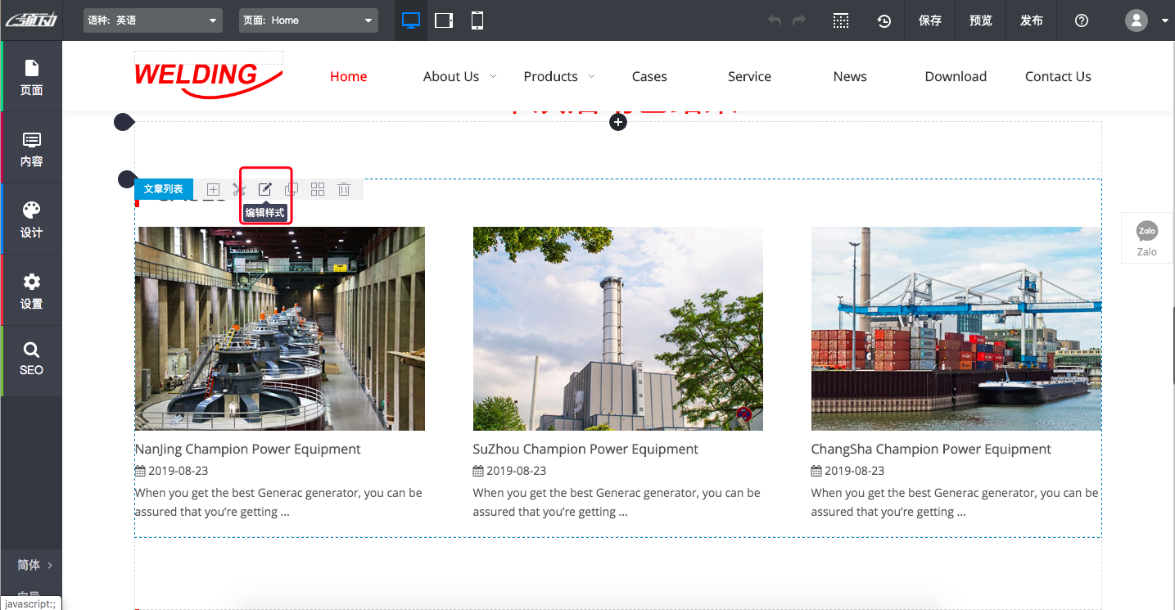The width and height of the screenshot is (1175, 610).
Task: Open the history clock icon
Action: 884,21
